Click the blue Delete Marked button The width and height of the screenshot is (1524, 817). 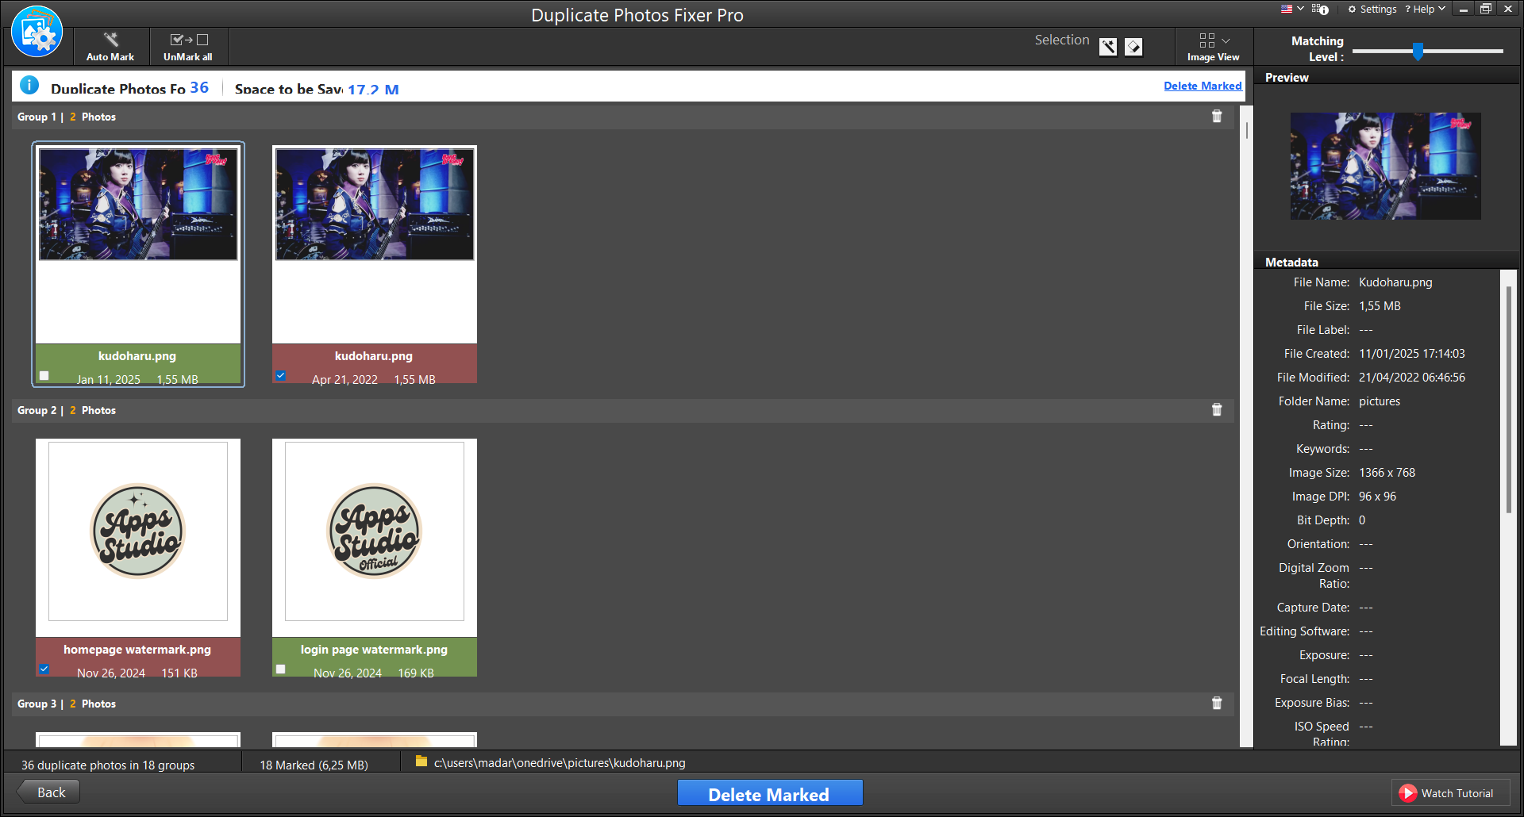click(769, 793)
